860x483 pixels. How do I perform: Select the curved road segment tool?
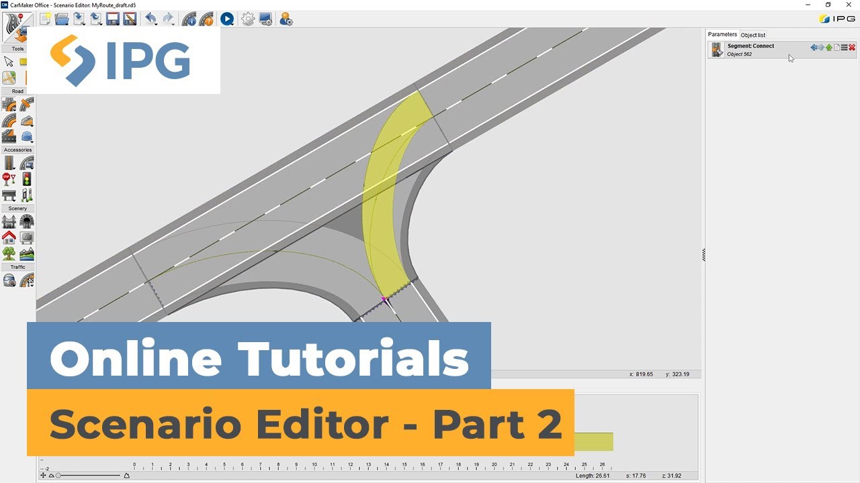point(9,120)
